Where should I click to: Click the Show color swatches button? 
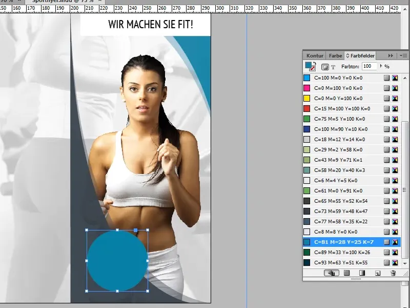coord(347,273)
